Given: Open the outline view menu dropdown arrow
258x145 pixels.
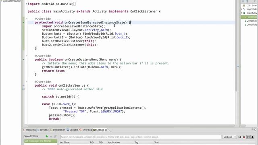Looking at the screenshot, I should click(x=255, y=1).
